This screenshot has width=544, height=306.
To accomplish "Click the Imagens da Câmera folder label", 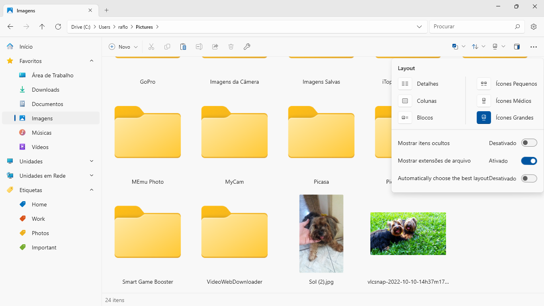I will (235, 82).
